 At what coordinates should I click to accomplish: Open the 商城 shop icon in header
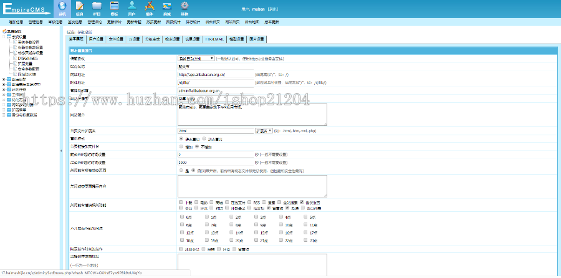point(166,7)
